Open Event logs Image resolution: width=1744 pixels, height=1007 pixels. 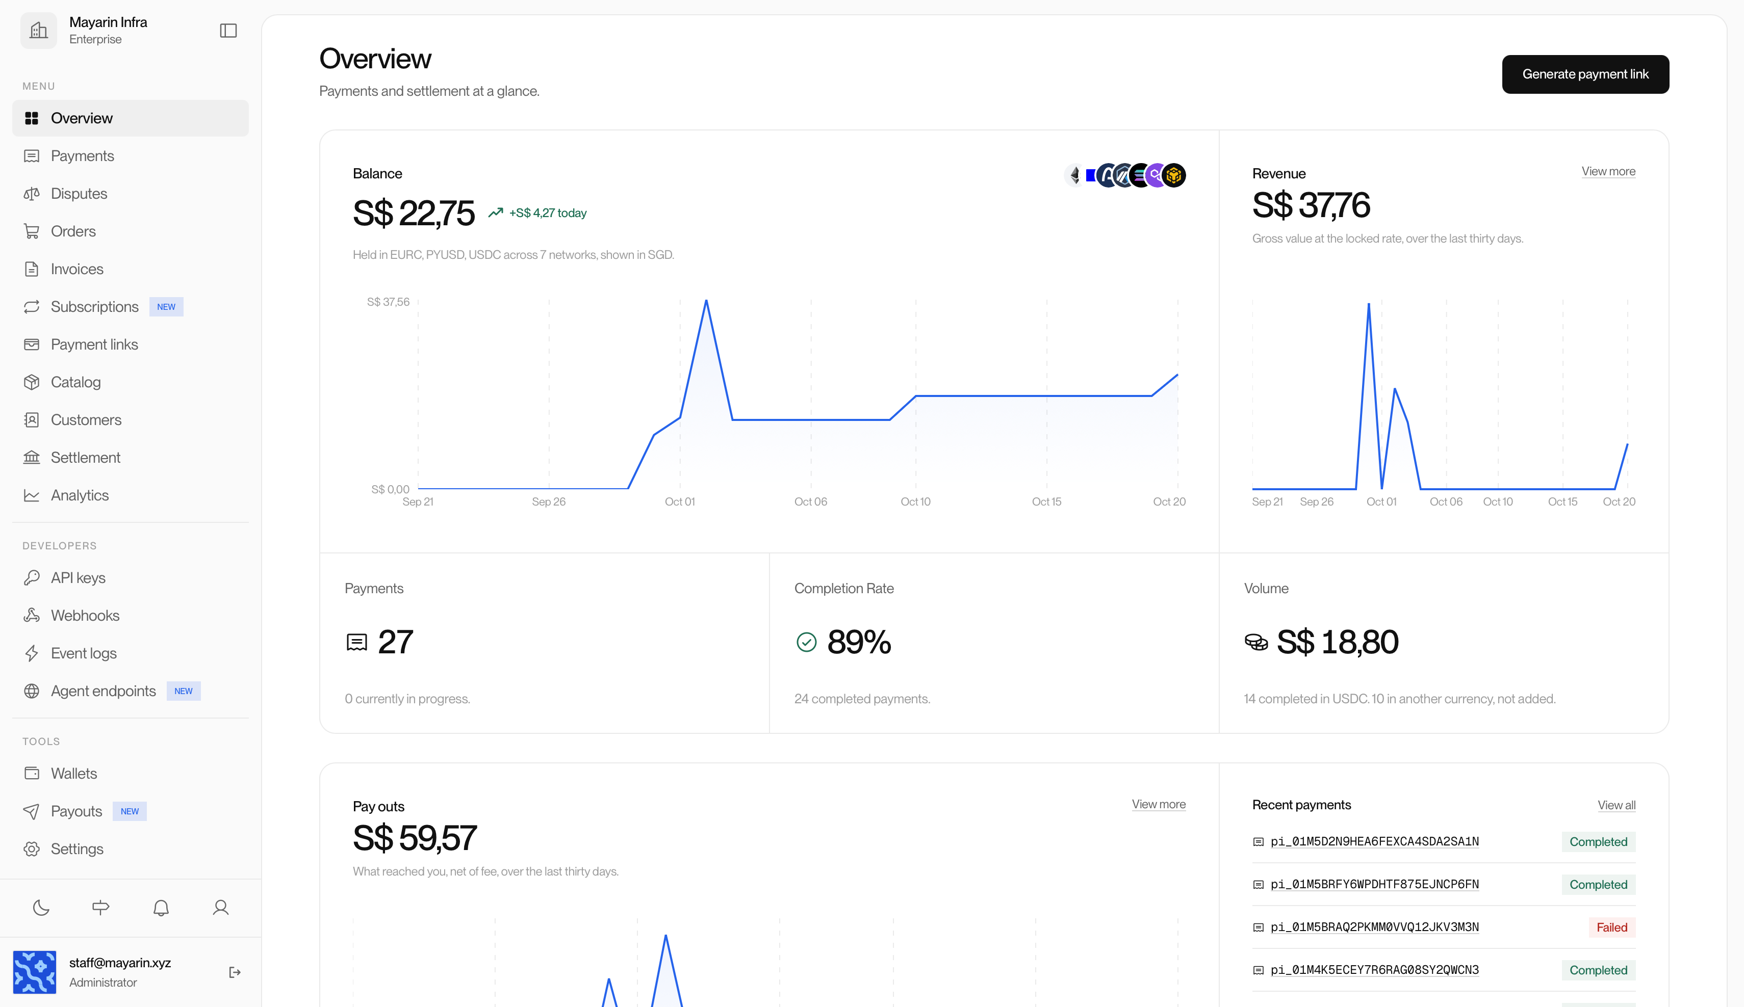tap(131, 653)
